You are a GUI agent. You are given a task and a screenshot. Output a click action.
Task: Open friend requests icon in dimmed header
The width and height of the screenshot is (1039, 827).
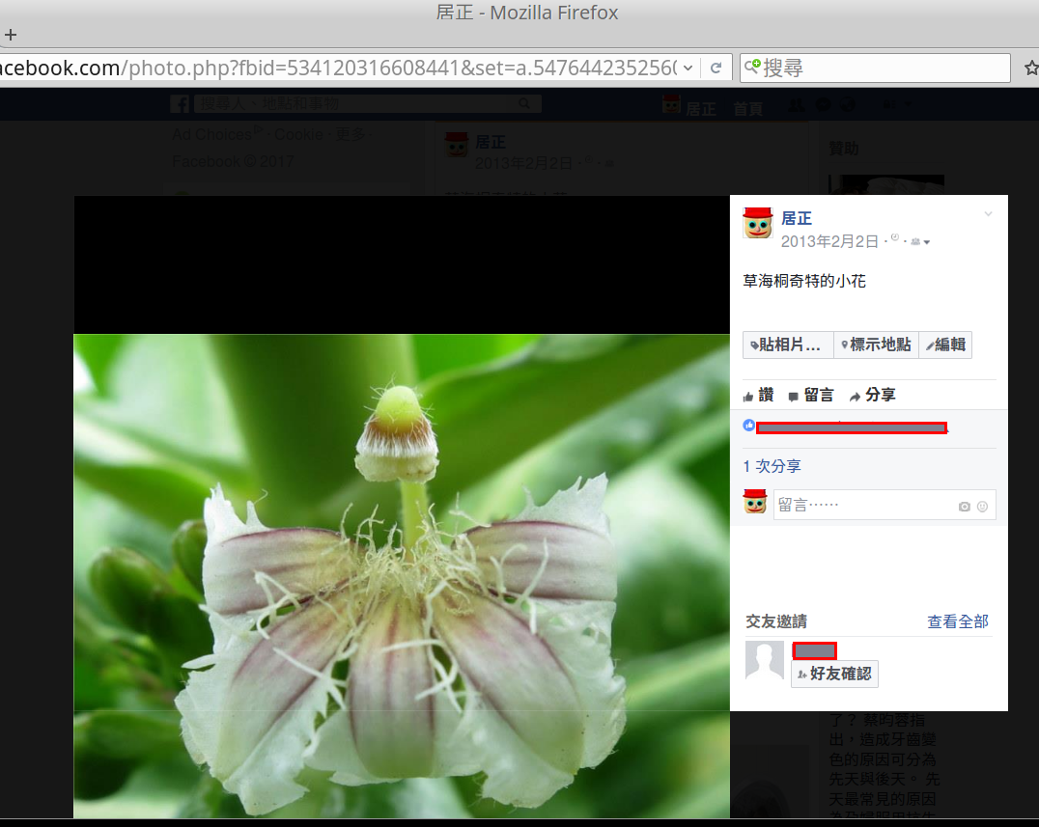(x=797, y=104)
